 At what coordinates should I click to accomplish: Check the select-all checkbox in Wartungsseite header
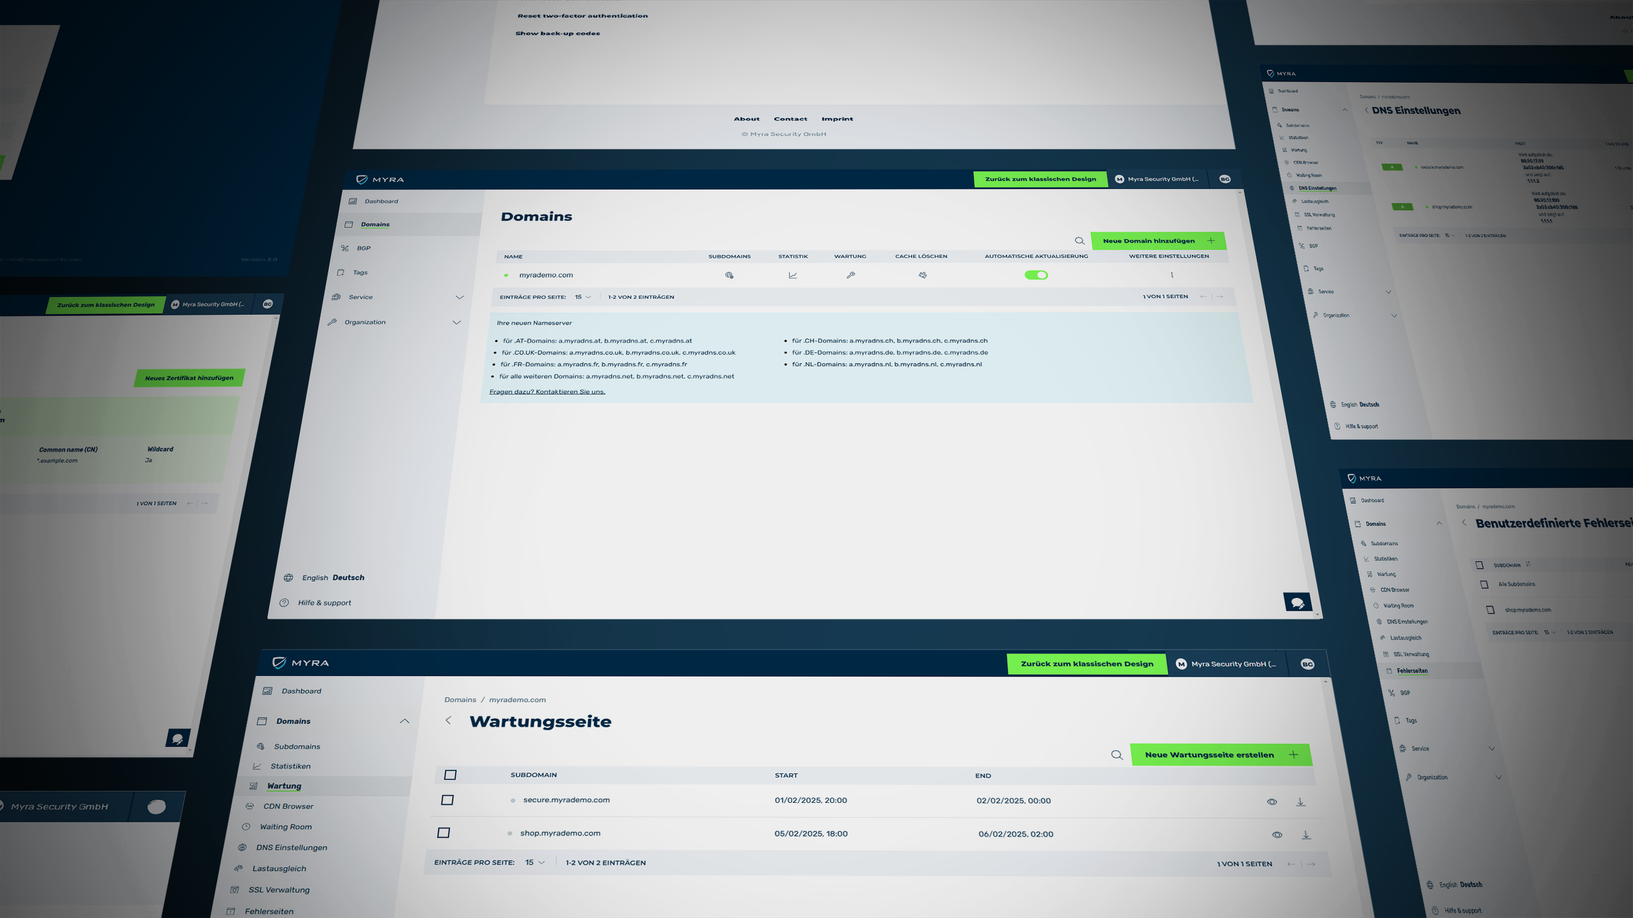[450, 775]
